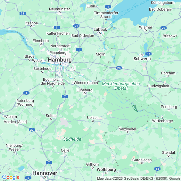Select the Lübeck city marker
The image size is (181, 181).
(100, 33)
